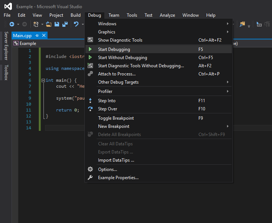Viewport: 272px width, 223px height.
Task: Open the Test menu
Action: pyautogui.click(x=148, y=15)
